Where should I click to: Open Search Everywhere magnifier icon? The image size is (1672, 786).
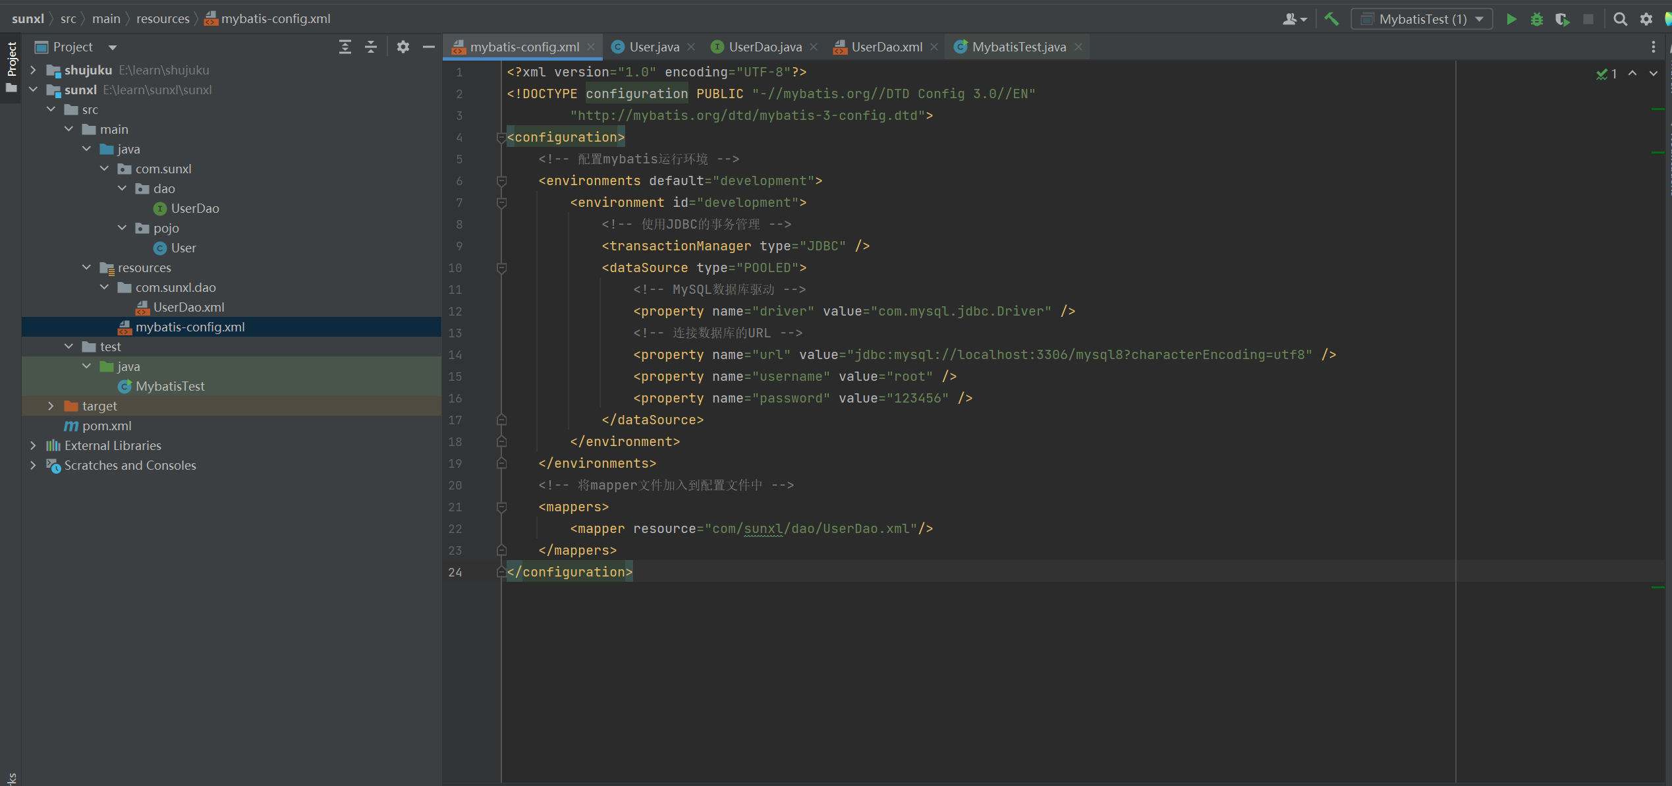pos(1620,19)
